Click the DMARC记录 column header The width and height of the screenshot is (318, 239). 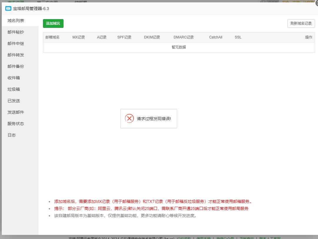184,37
